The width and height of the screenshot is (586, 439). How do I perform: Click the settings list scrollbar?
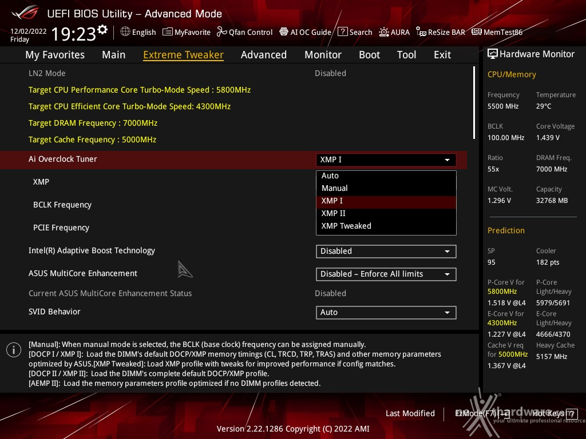tap(474, 103)
